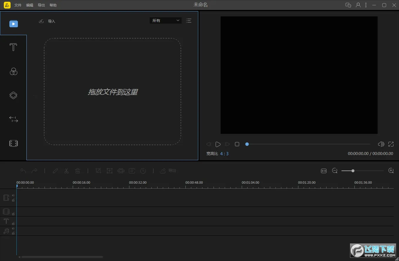Mute the music audio track

click(13, 228)
